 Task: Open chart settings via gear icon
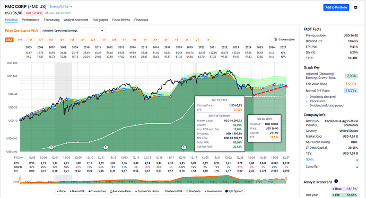[x=355, y=7]
